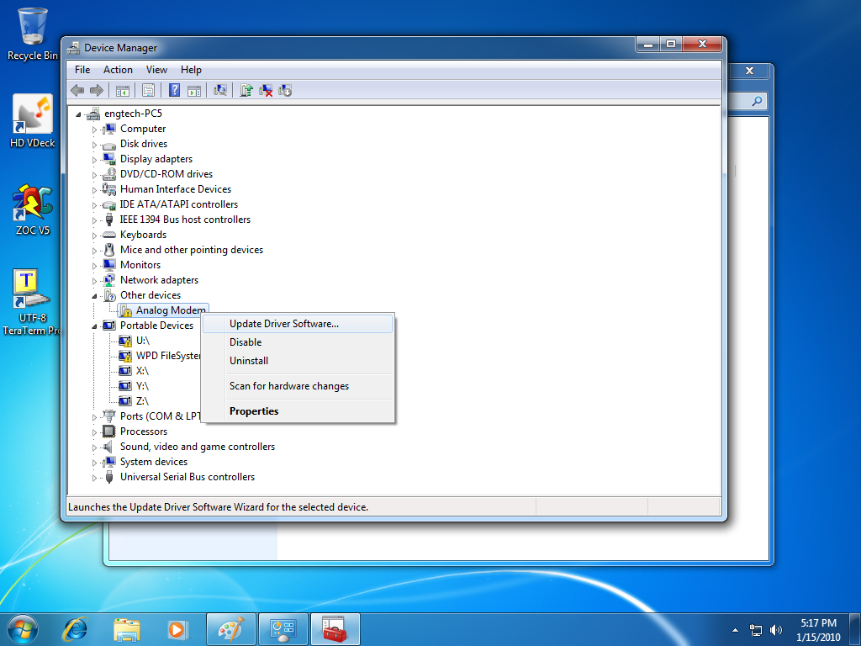Click the Help toolbar icon
Screen dimensions: 861x646
click(174, 90)
